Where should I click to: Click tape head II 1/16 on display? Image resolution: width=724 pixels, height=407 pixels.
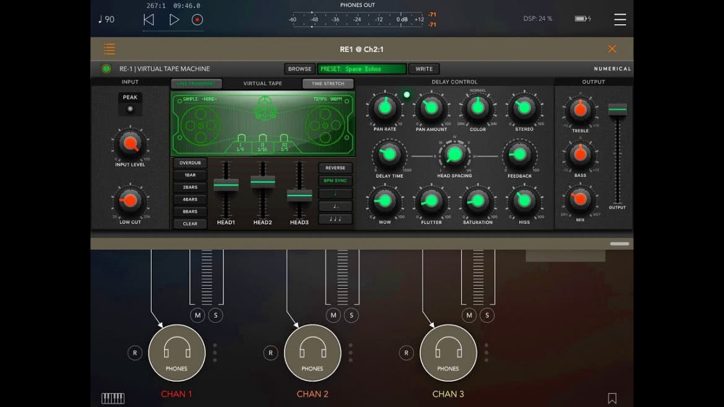point(262,143)
